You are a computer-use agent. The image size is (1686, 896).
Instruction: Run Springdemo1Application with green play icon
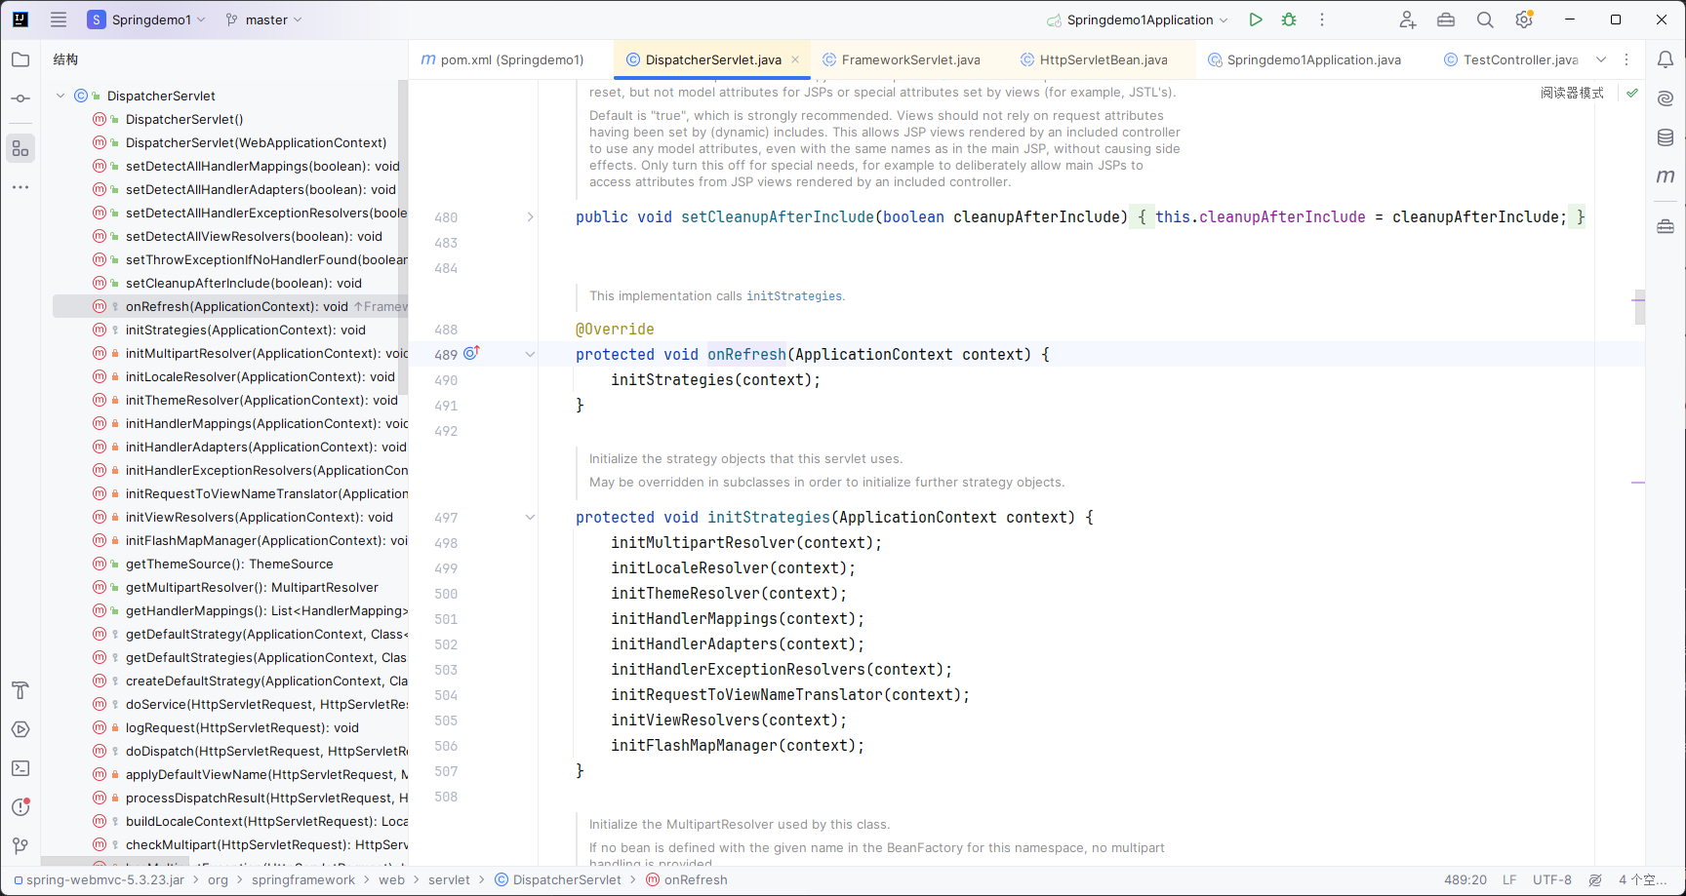(1256, 19)
